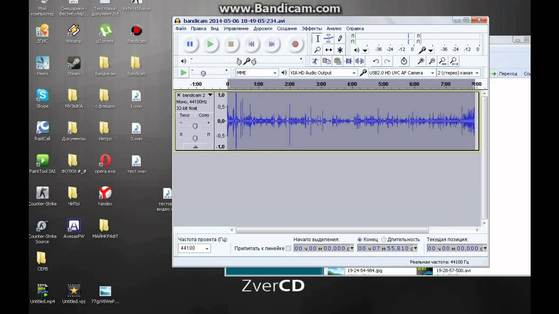Open the Steam desktop shortcut

coord(74,66)
